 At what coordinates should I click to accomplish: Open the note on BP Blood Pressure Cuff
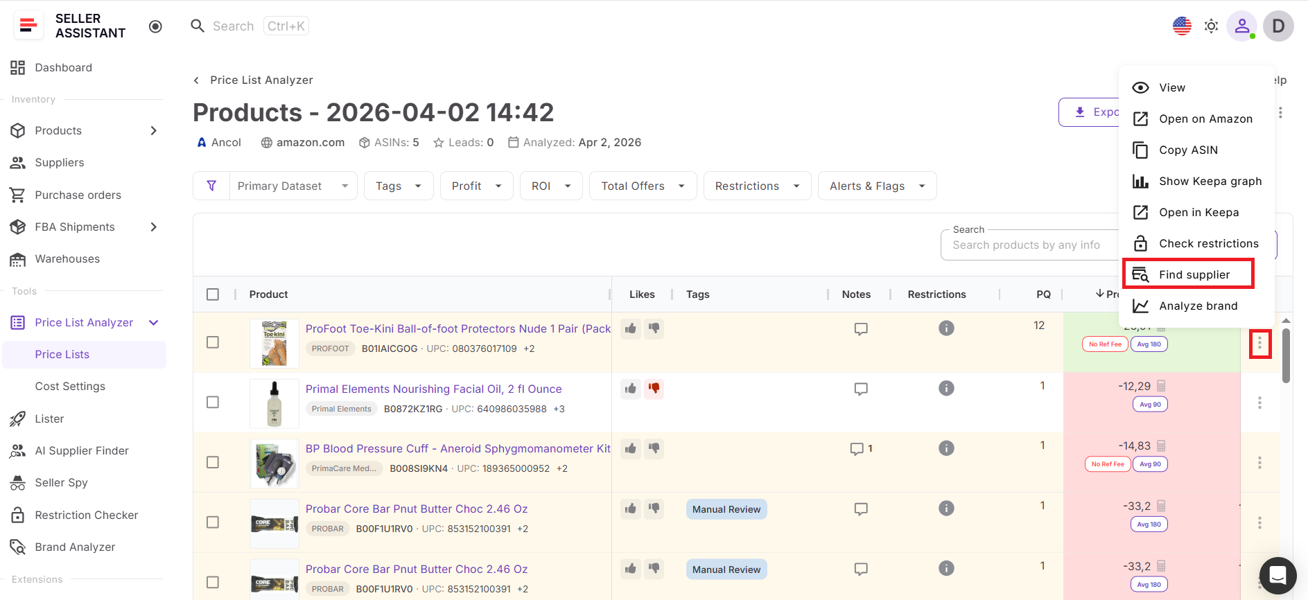click(861, 449)
